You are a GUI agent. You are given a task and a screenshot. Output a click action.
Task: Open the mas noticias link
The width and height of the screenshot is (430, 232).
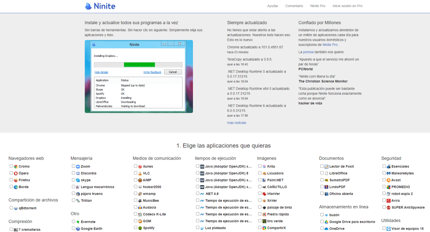click(236, 123)
